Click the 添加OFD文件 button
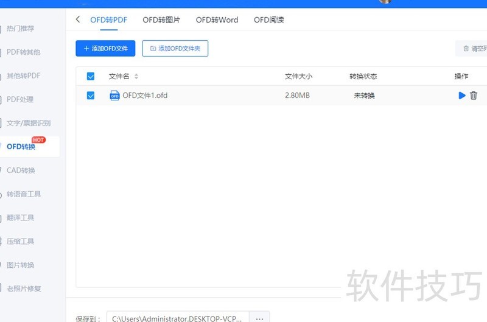 pos(105,49)
